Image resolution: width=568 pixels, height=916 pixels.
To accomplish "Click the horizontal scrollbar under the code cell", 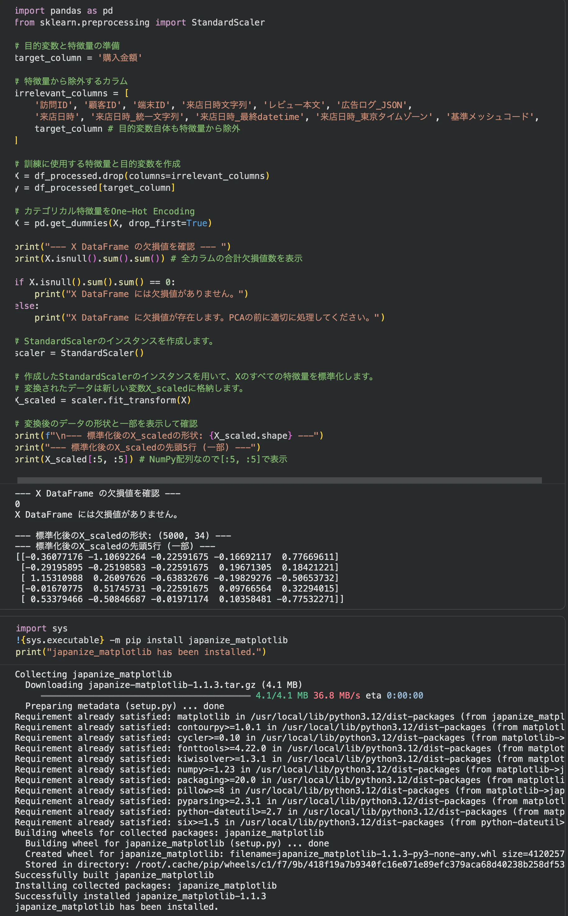I will (x=279, y=480).
